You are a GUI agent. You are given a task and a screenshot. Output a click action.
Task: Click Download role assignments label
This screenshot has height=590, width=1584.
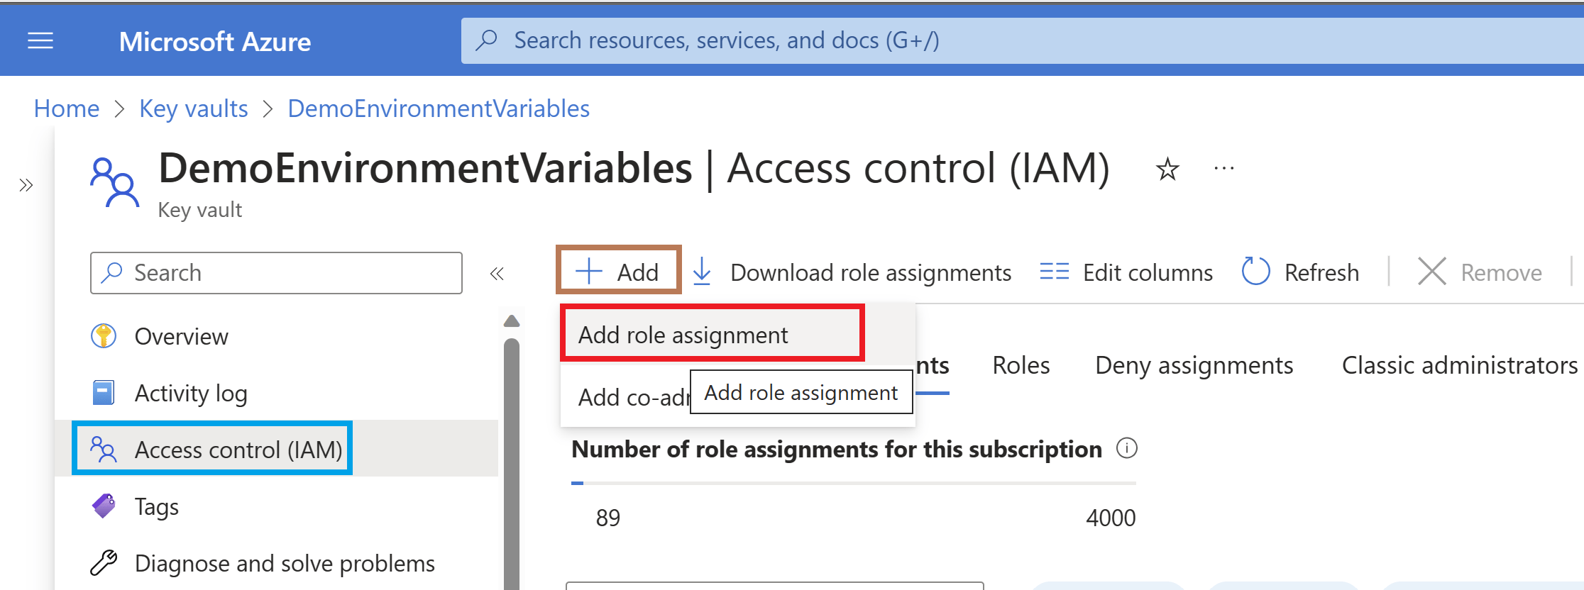pyautogui.click(x=871, y=272)
